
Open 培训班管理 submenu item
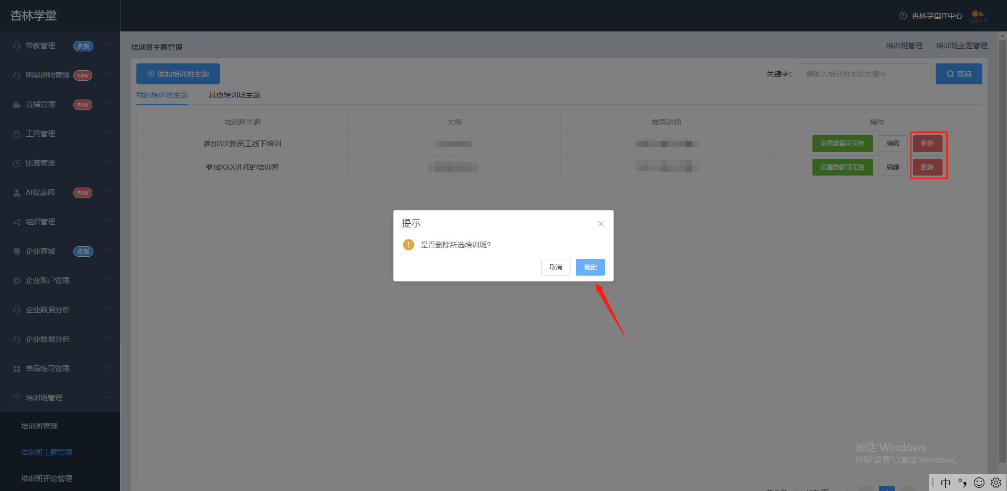click(39, 426)
